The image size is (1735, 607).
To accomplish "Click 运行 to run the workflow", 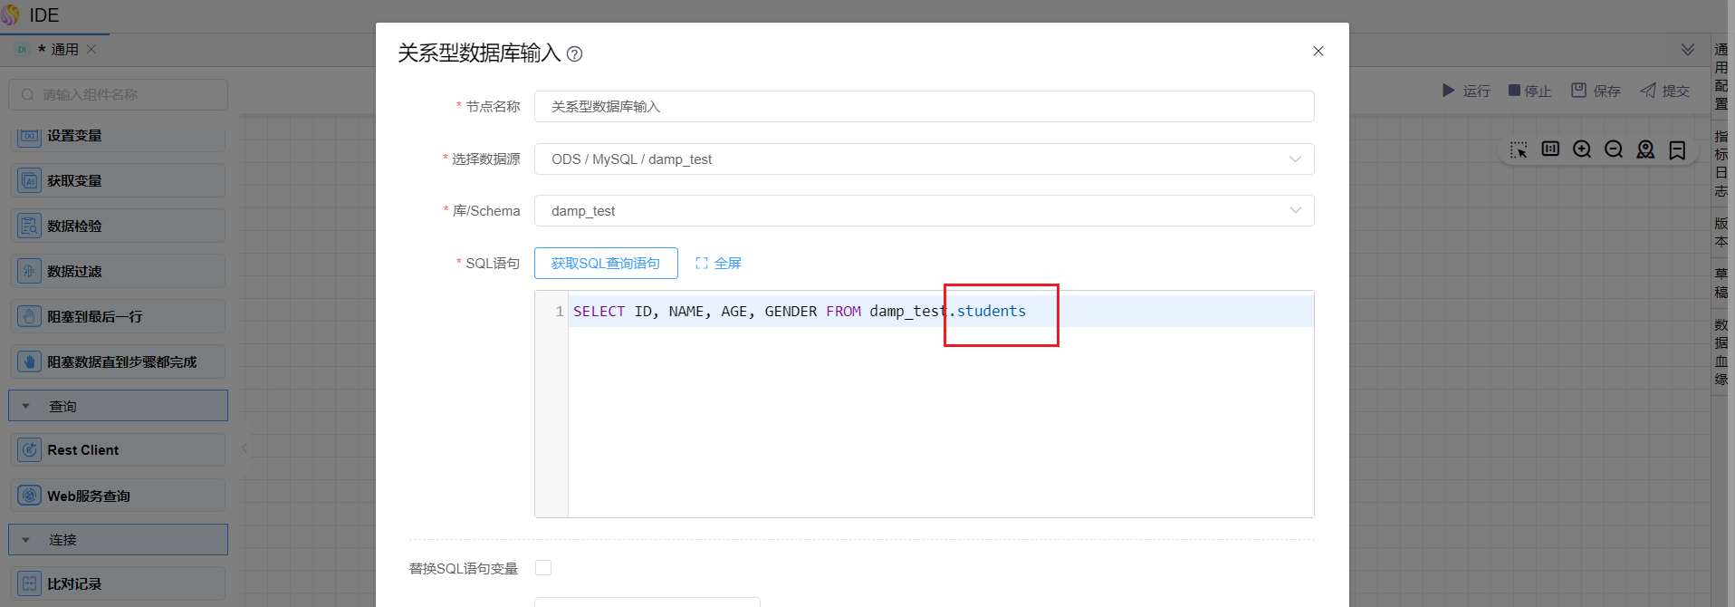I will [x=1466, y=91].
